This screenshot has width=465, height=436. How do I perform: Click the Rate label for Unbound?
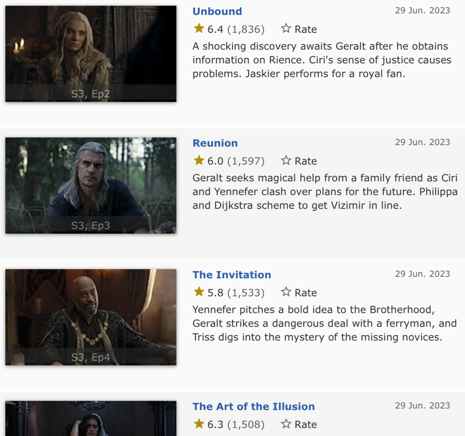(306, 29)
